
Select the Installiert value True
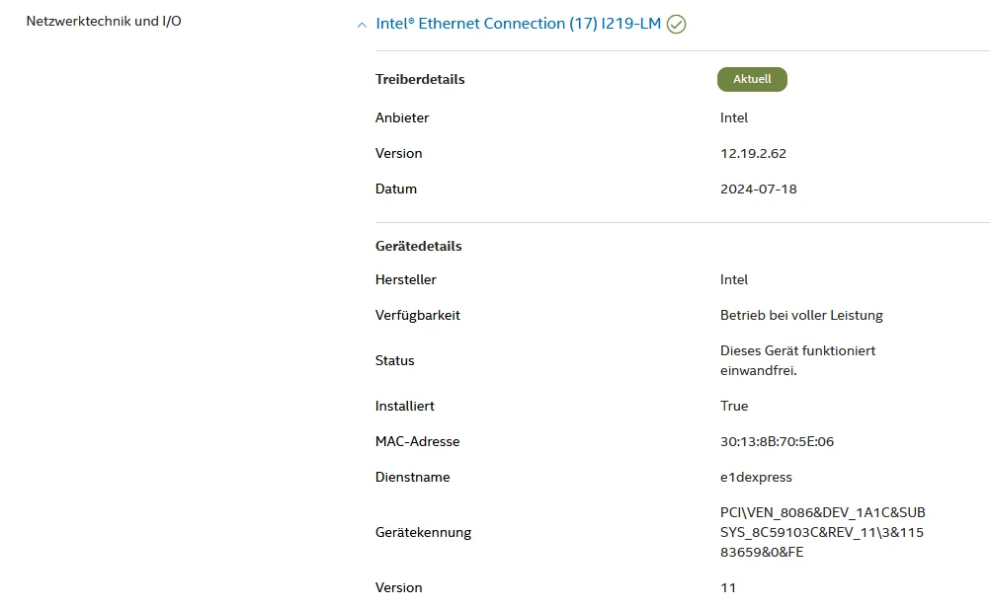click(734, 407)
